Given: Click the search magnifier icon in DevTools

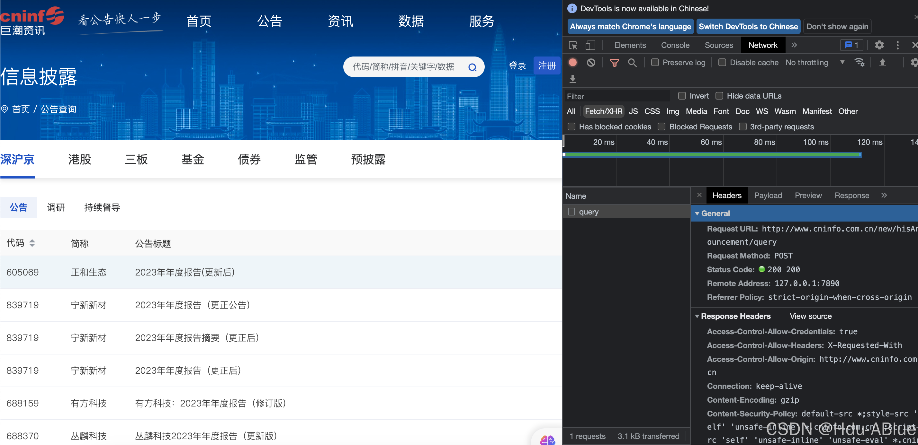Looking at the screenshot, I should coord(632,63).
